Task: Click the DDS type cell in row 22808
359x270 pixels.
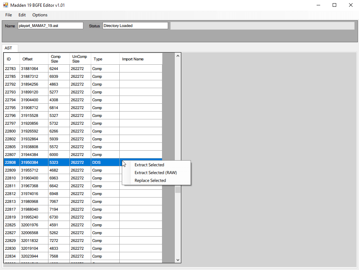Action: [105, 162]
